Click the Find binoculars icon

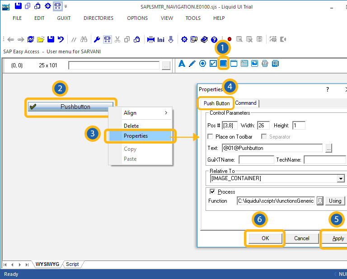click(84, 39)
